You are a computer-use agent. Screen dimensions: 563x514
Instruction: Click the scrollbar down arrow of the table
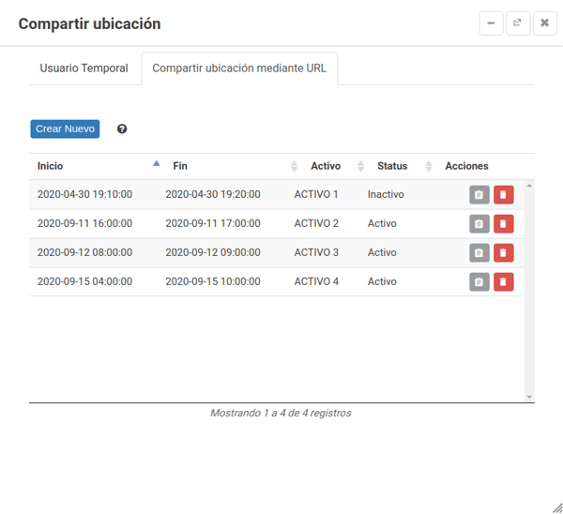(x=529, y=397)
